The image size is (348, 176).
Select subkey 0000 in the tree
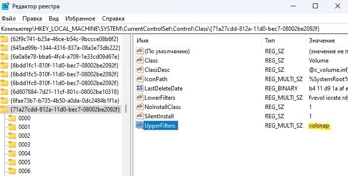coord(24,118)
